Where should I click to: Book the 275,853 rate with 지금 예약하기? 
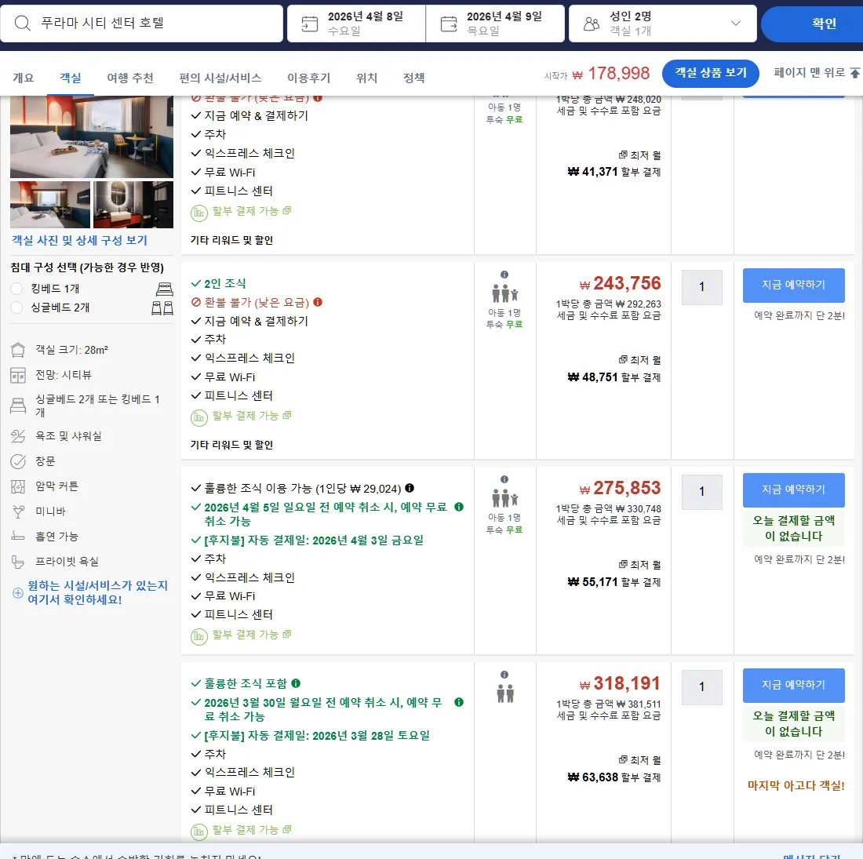794,490
